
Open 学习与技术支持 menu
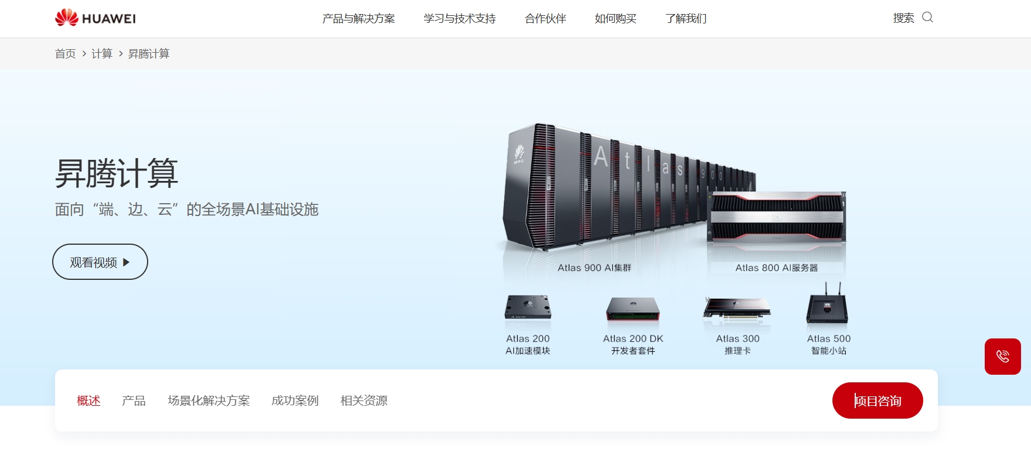click(x=460, y=19)
